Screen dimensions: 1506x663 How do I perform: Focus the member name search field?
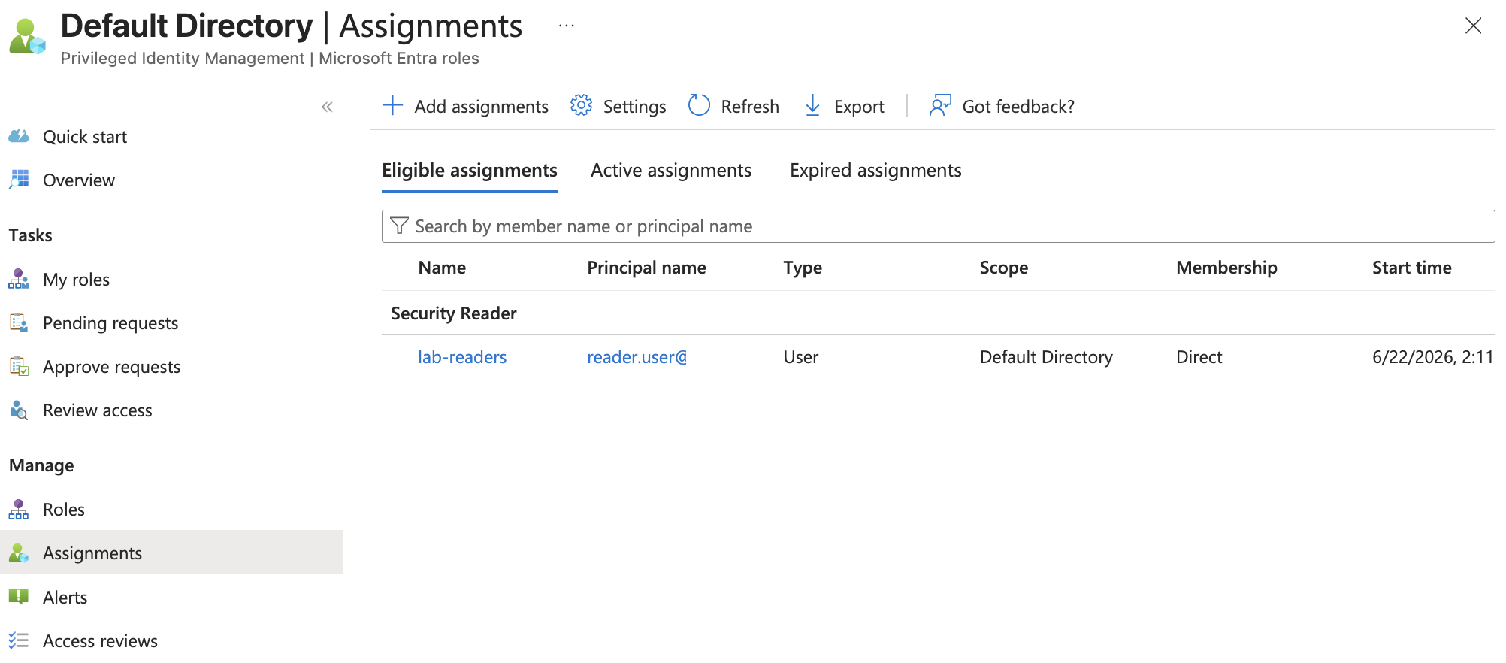click(x=938, y=226)
